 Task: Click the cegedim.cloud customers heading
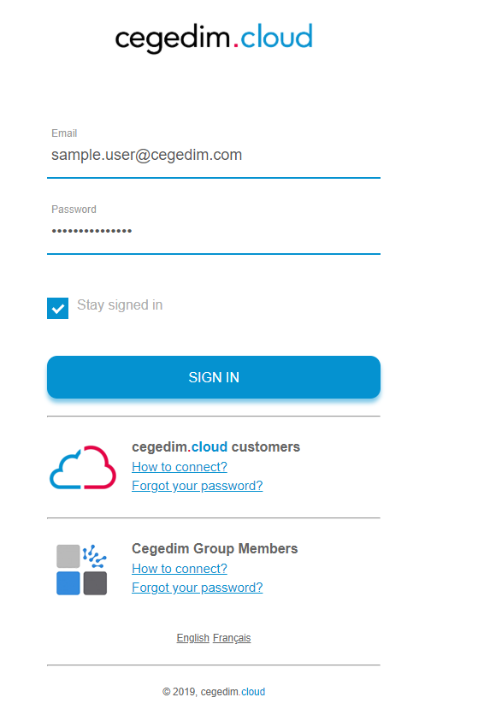coord(216,446)
